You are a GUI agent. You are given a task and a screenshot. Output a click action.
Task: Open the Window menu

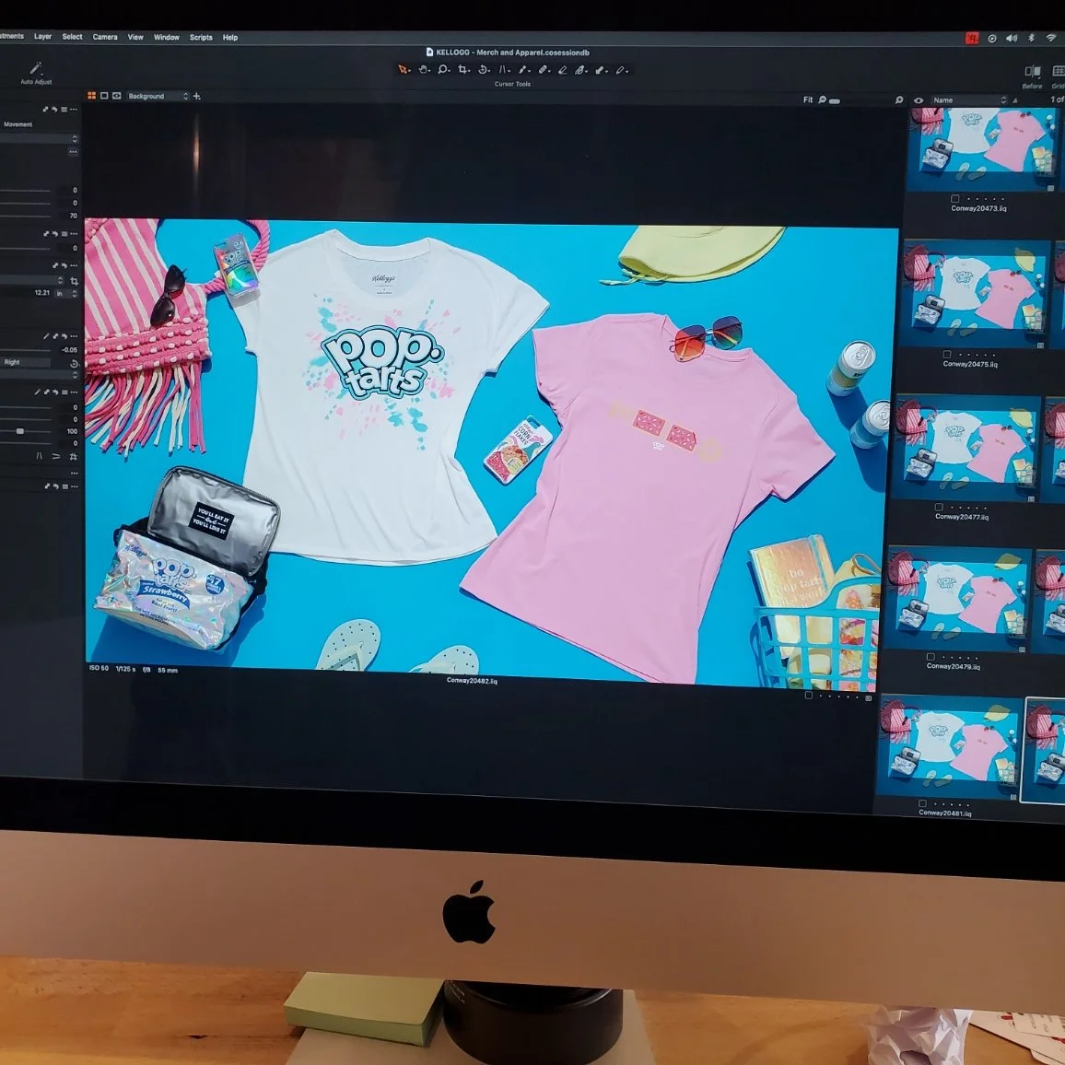(x=167, y=38)
